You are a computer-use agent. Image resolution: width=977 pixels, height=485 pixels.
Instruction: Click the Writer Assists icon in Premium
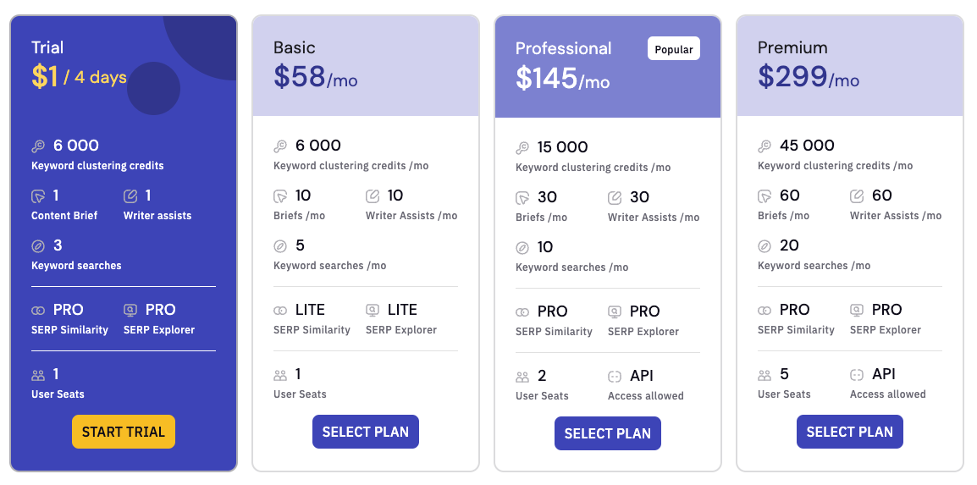pos(857,196)
